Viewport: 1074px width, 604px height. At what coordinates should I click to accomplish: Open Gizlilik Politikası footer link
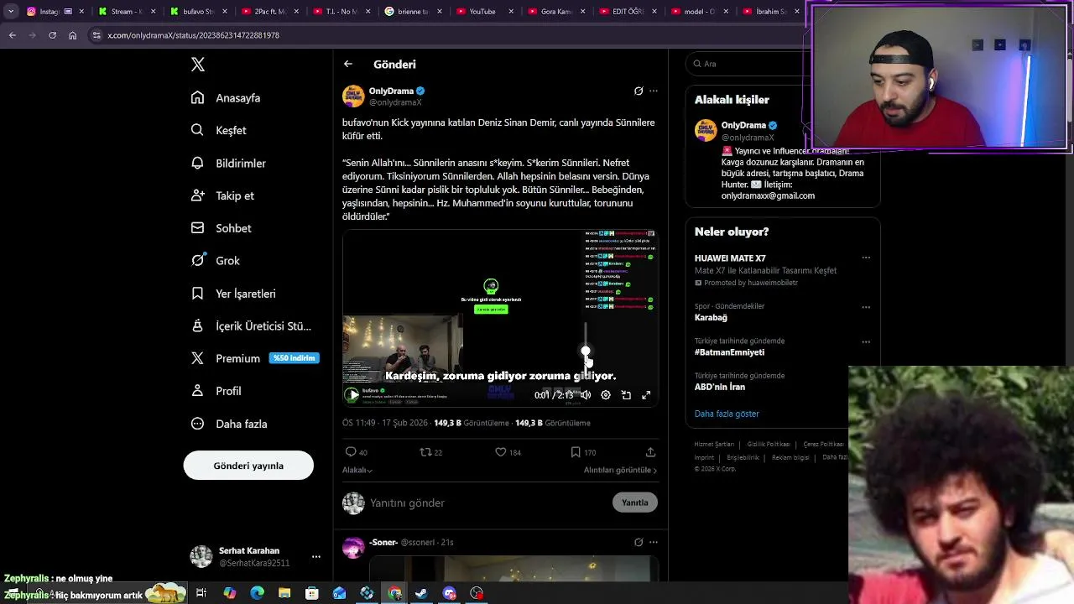point(769,445)
